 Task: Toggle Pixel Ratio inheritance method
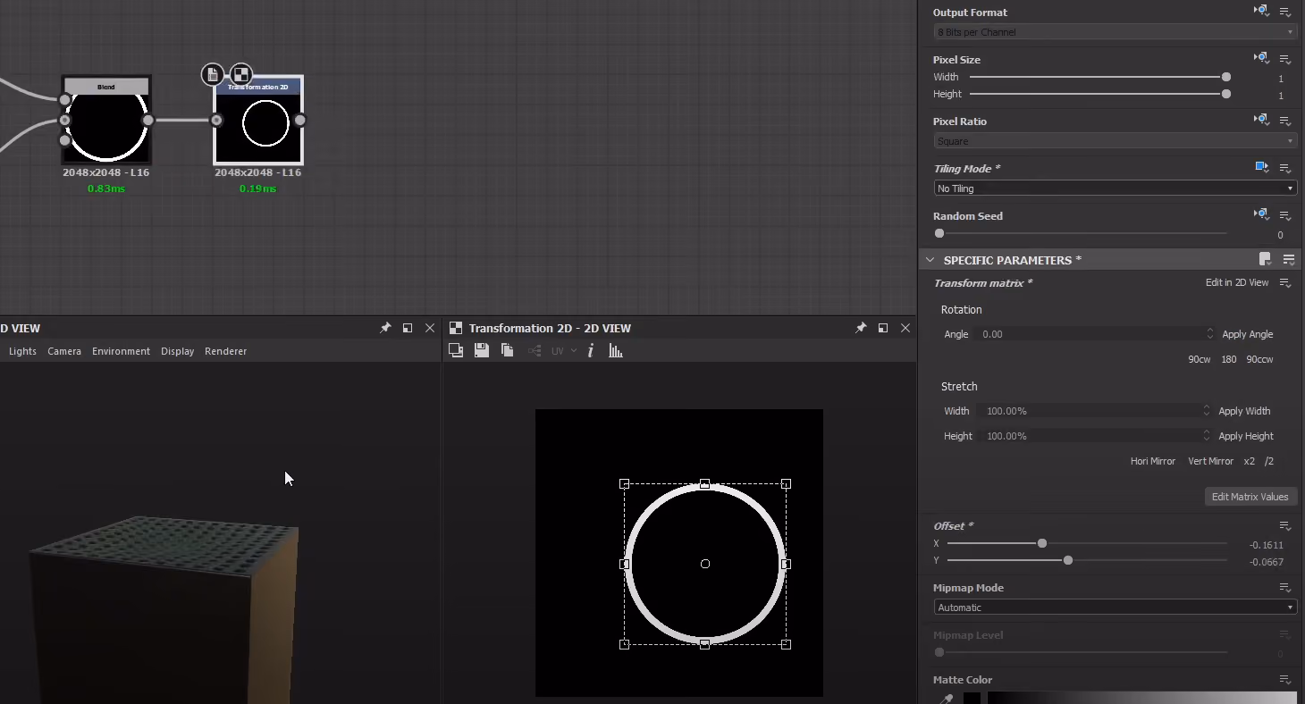pos(1261,121)
